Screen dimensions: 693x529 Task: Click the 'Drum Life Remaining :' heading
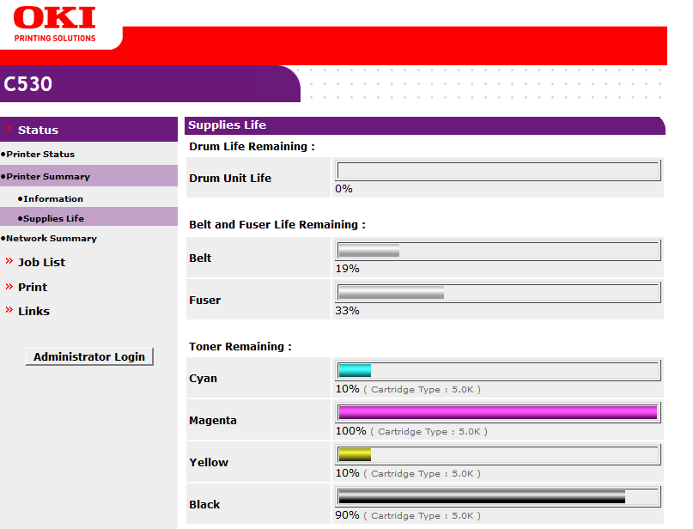pos(252,146)
